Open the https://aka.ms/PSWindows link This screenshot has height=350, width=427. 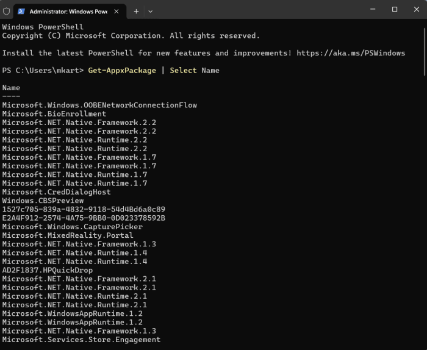[351, 53]
